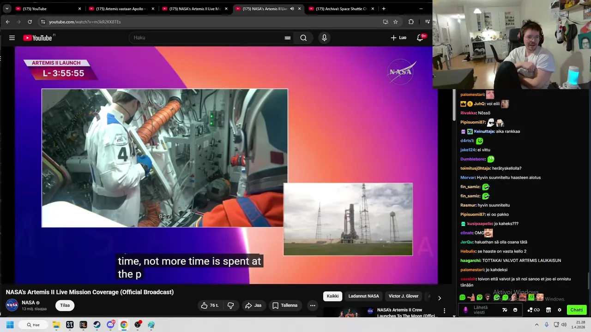Click the site info icon in address bar
591x332 pixels.
click(43, 22)
